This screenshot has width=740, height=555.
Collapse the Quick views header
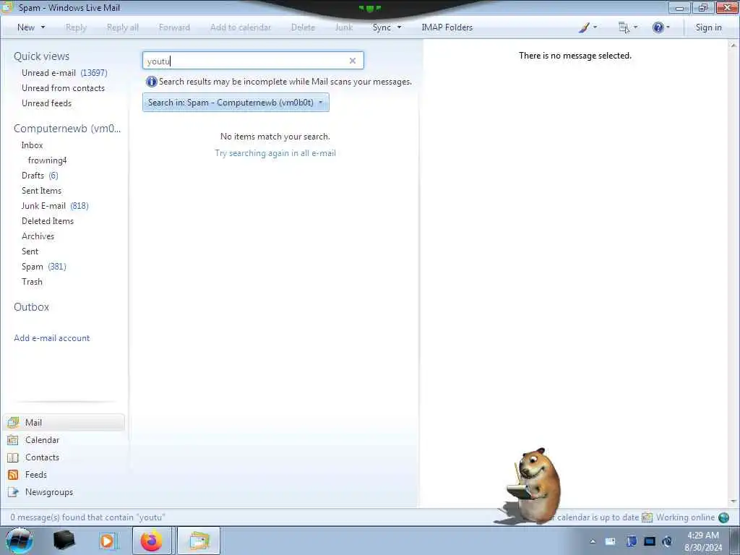pos(41,56)
